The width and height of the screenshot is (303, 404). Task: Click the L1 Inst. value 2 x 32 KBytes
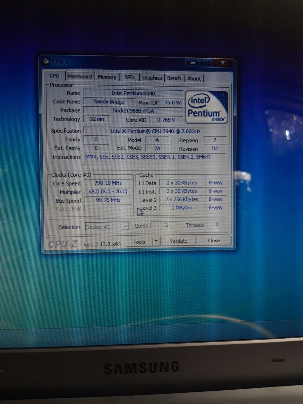(x=182, y=191)
